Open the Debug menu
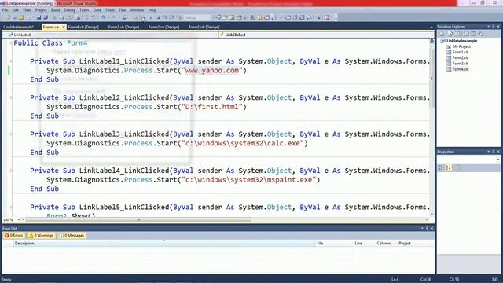Image resolution: width=503 pixels, height=283 pixels. tap(69, 10)
